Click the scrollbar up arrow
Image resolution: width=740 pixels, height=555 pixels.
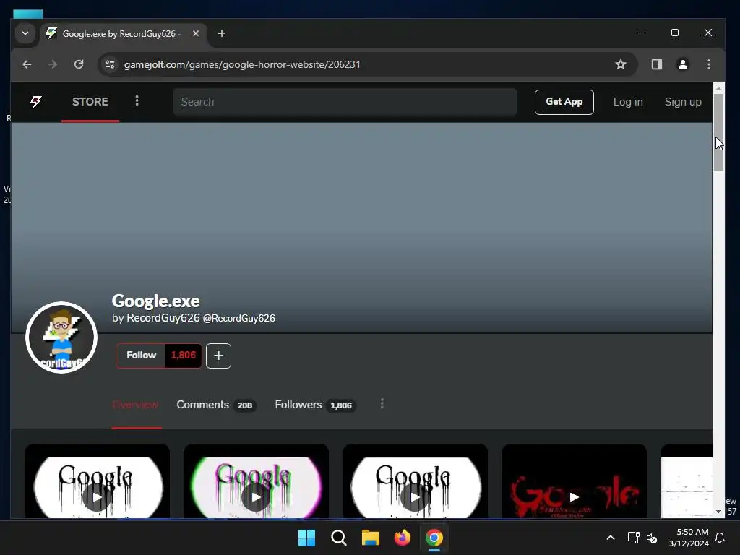tap(718, 88)
